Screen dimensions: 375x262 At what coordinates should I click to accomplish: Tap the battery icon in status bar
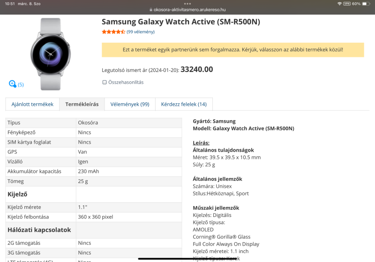366,4
